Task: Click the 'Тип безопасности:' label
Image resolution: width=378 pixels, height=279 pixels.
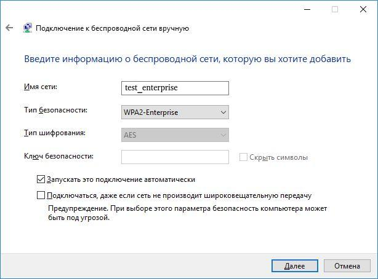Action: pos(55,110)
